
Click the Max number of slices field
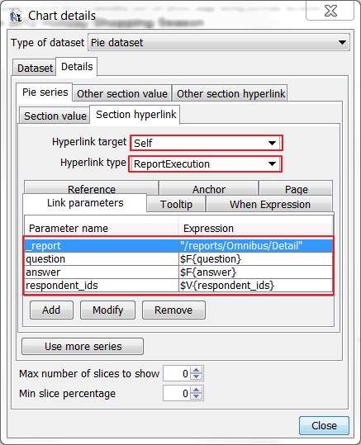click(x=177, y=373)
